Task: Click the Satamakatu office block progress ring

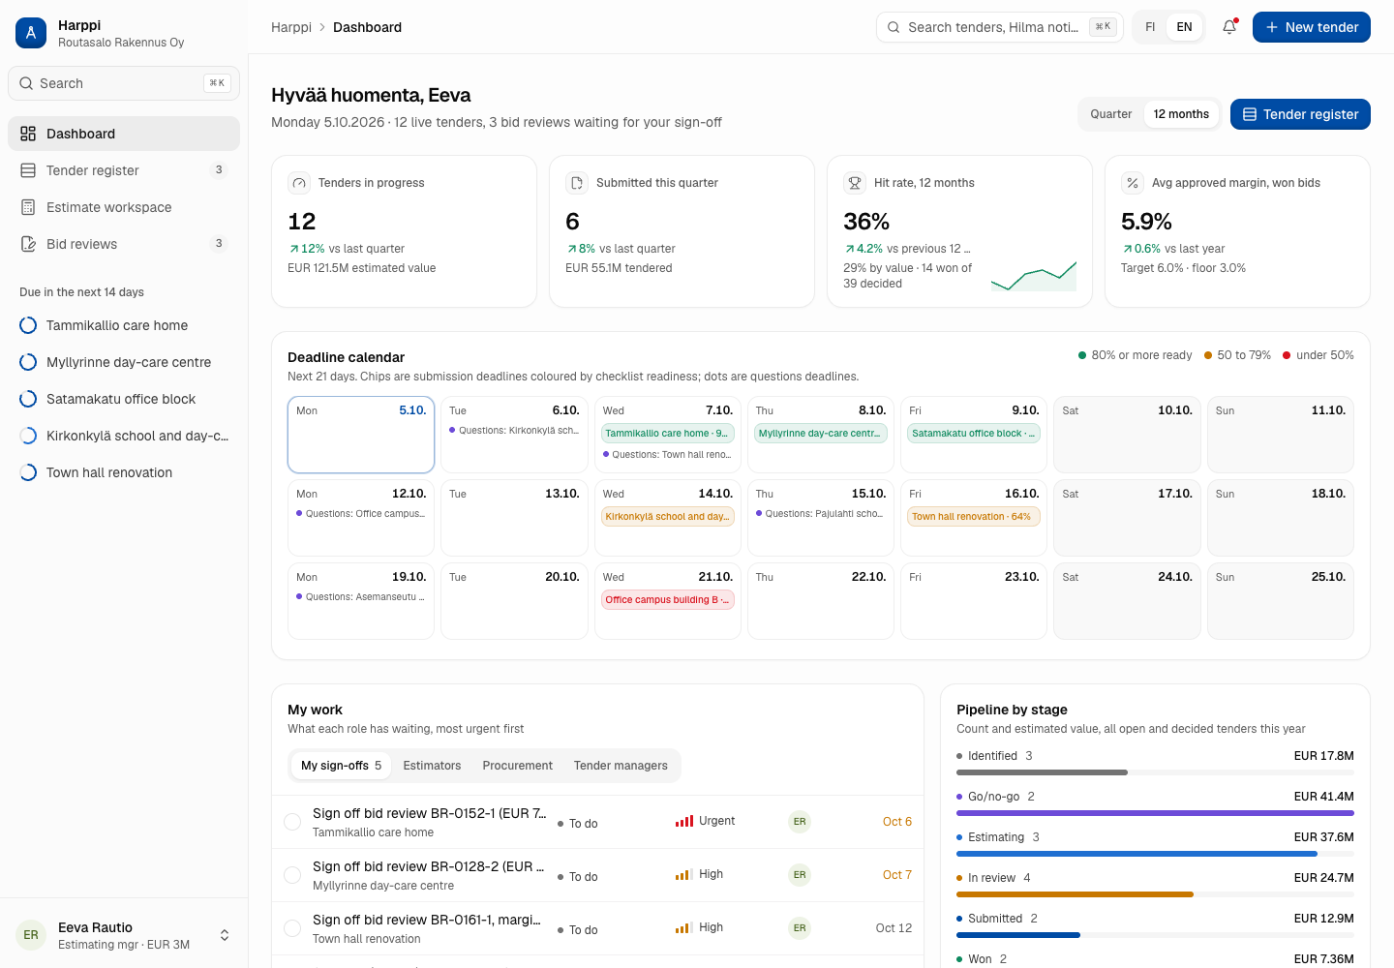Action: click(28, 399)
